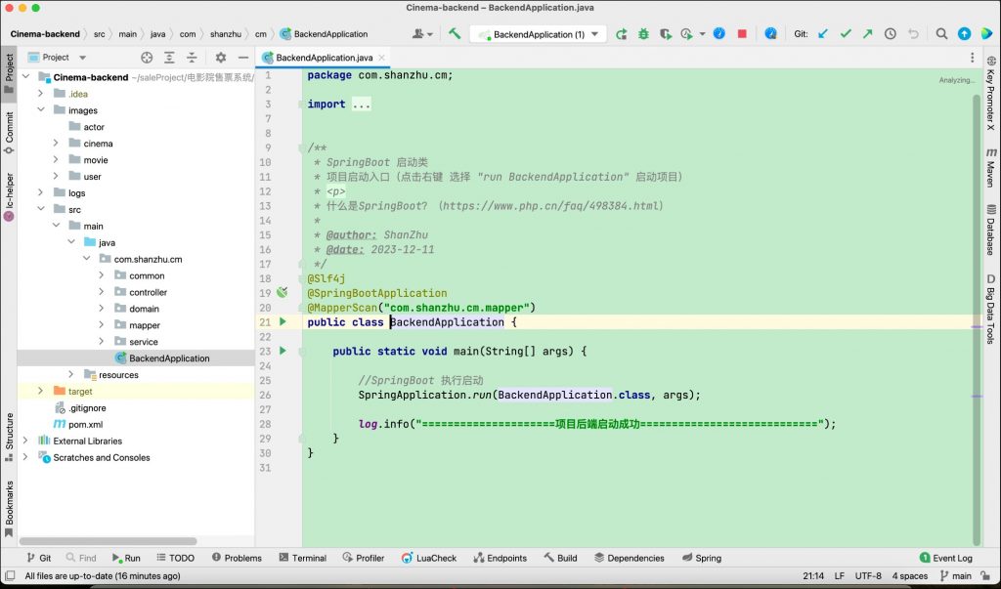Click run gutter icon beside main method

(283, 351)
